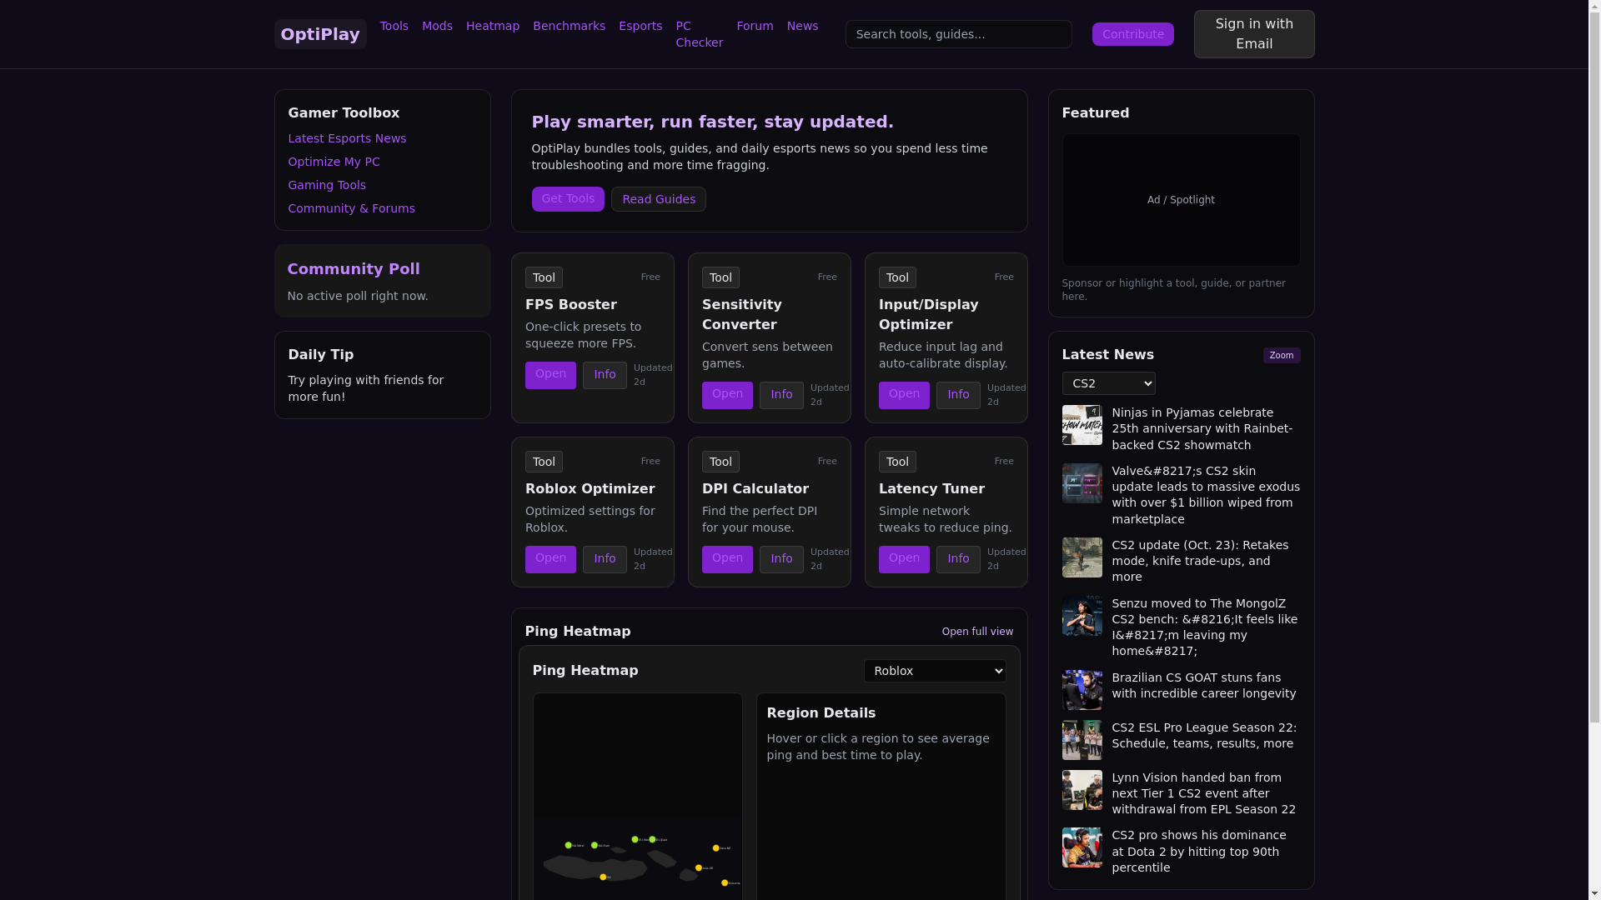Viewport: 1601px width, 900px height.
Task: Open Ninjas in Pyjamas anniversary news thumbnail
Action: (x=1082, y=425)
